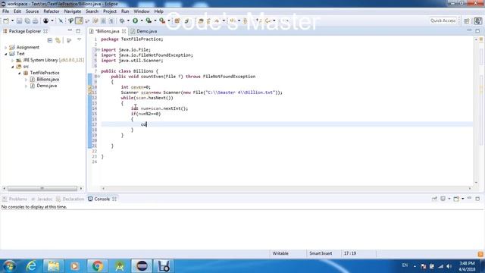
Task: Click the Save All toolbar icon
Action: click(x=27, y=20)
